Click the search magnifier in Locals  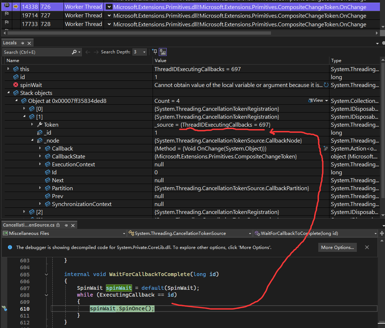pos(74,52)
